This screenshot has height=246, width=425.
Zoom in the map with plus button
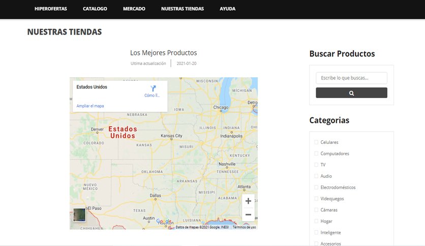click(x=248, y=201)
